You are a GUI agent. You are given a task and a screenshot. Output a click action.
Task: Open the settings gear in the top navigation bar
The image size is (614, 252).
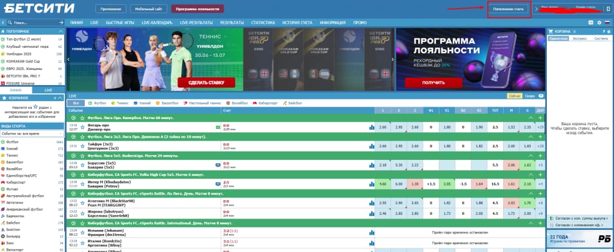[x=599, y=23]
